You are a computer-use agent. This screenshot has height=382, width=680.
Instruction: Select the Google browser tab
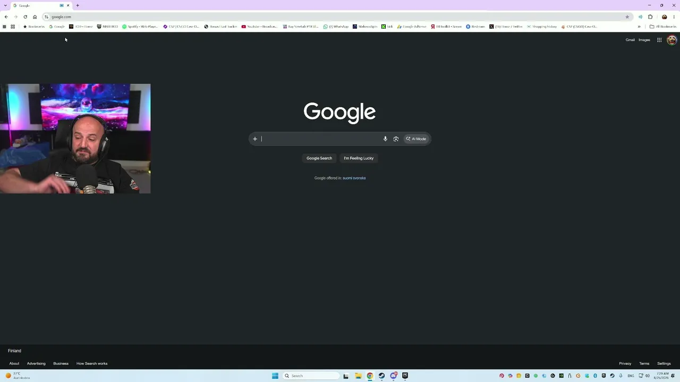[41, 5]
